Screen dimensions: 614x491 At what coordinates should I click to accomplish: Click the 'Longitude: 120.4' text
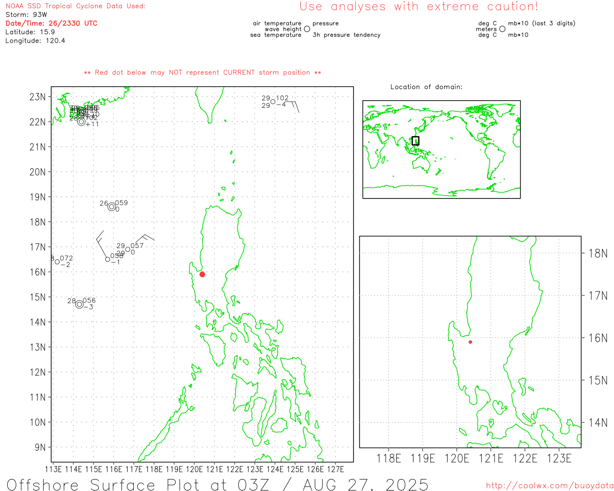coord(35,41)
